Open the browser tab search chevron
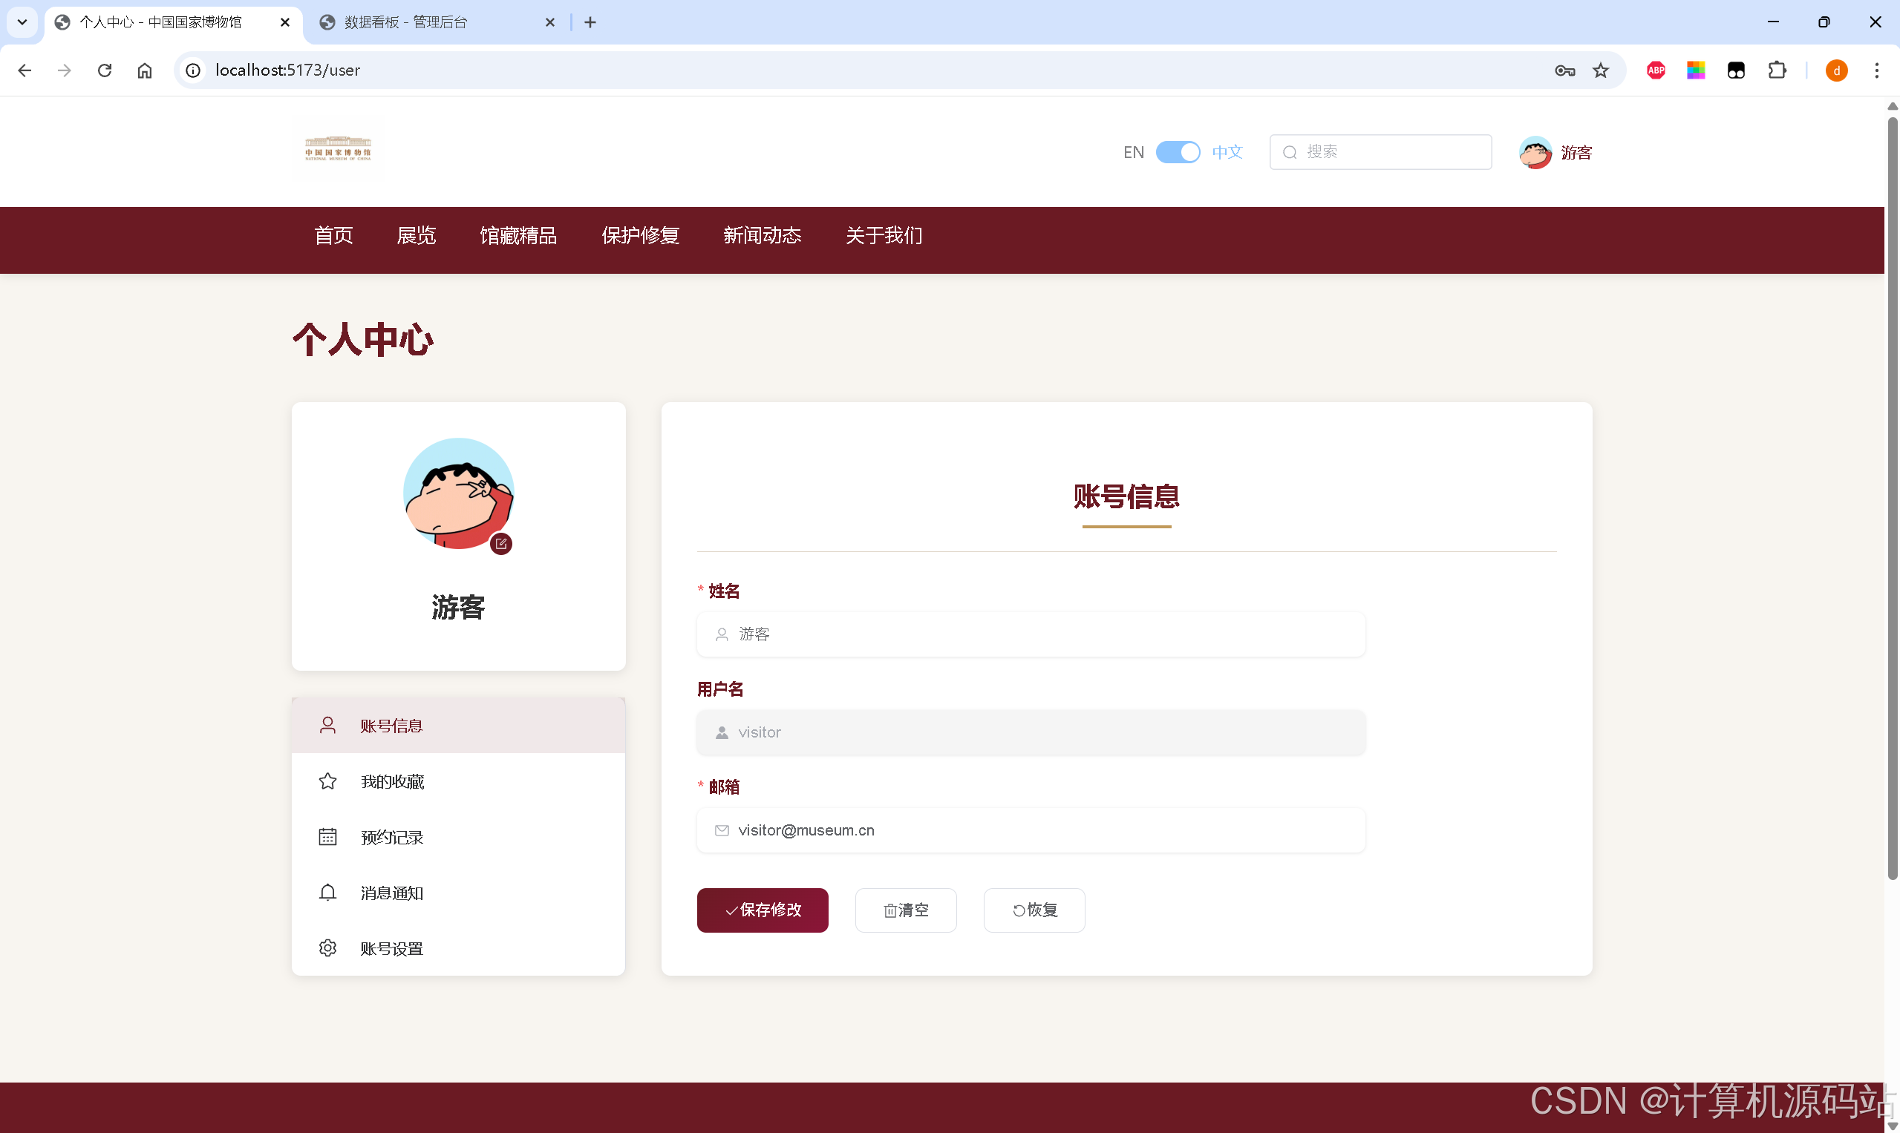Screen dimensions: 1900x1133 (22, 22)
